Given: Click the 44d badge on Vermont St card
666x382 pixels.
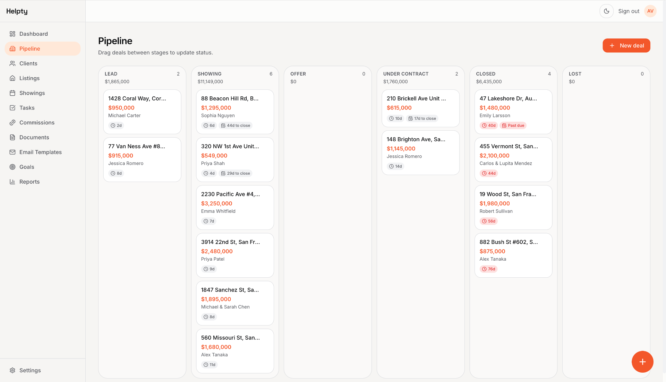Looking at the screenshot, I should click(489, 173).
